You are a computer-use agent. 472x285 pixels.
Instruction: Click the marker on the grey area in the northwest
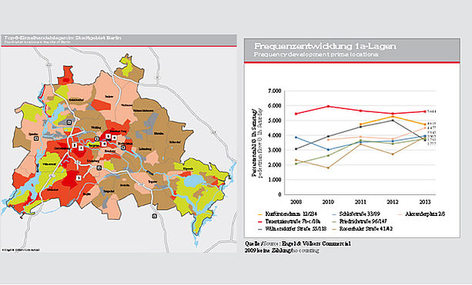69,122
